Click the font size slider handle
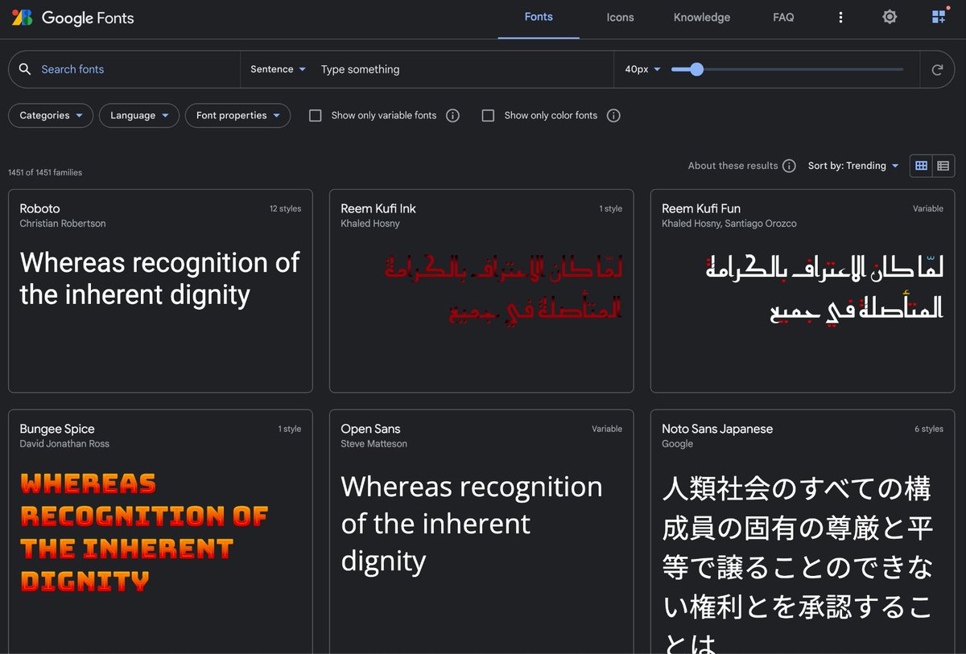 697,70
